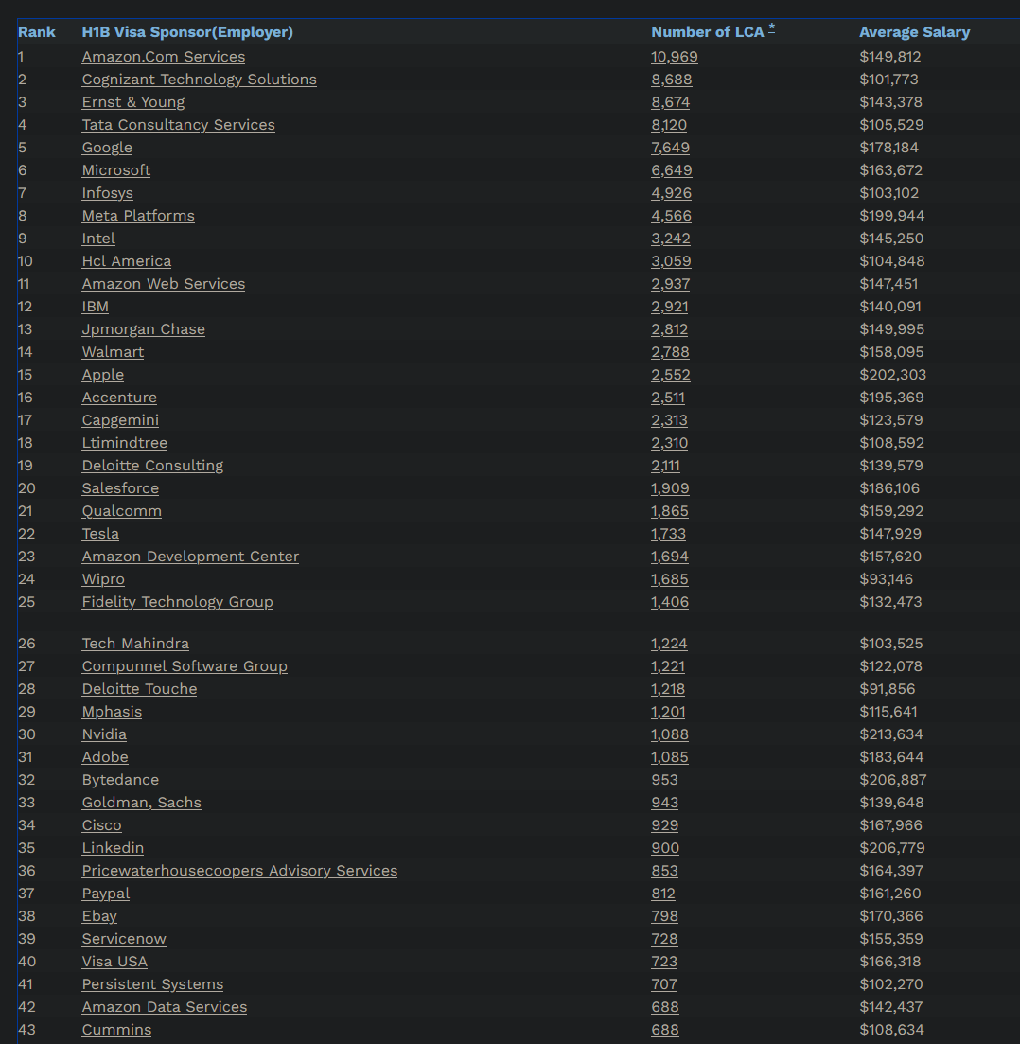This screenshot has height=1044, width=1020.
Task: Click the 1,733 LCA count for Tesla
Action: click(668, 533)
